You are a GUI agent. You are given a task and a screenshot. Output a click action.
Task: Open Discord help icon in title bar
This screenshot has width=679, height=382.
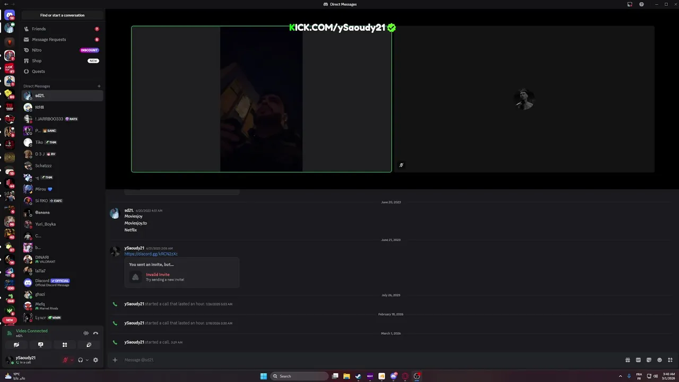(x=641, y=4)
